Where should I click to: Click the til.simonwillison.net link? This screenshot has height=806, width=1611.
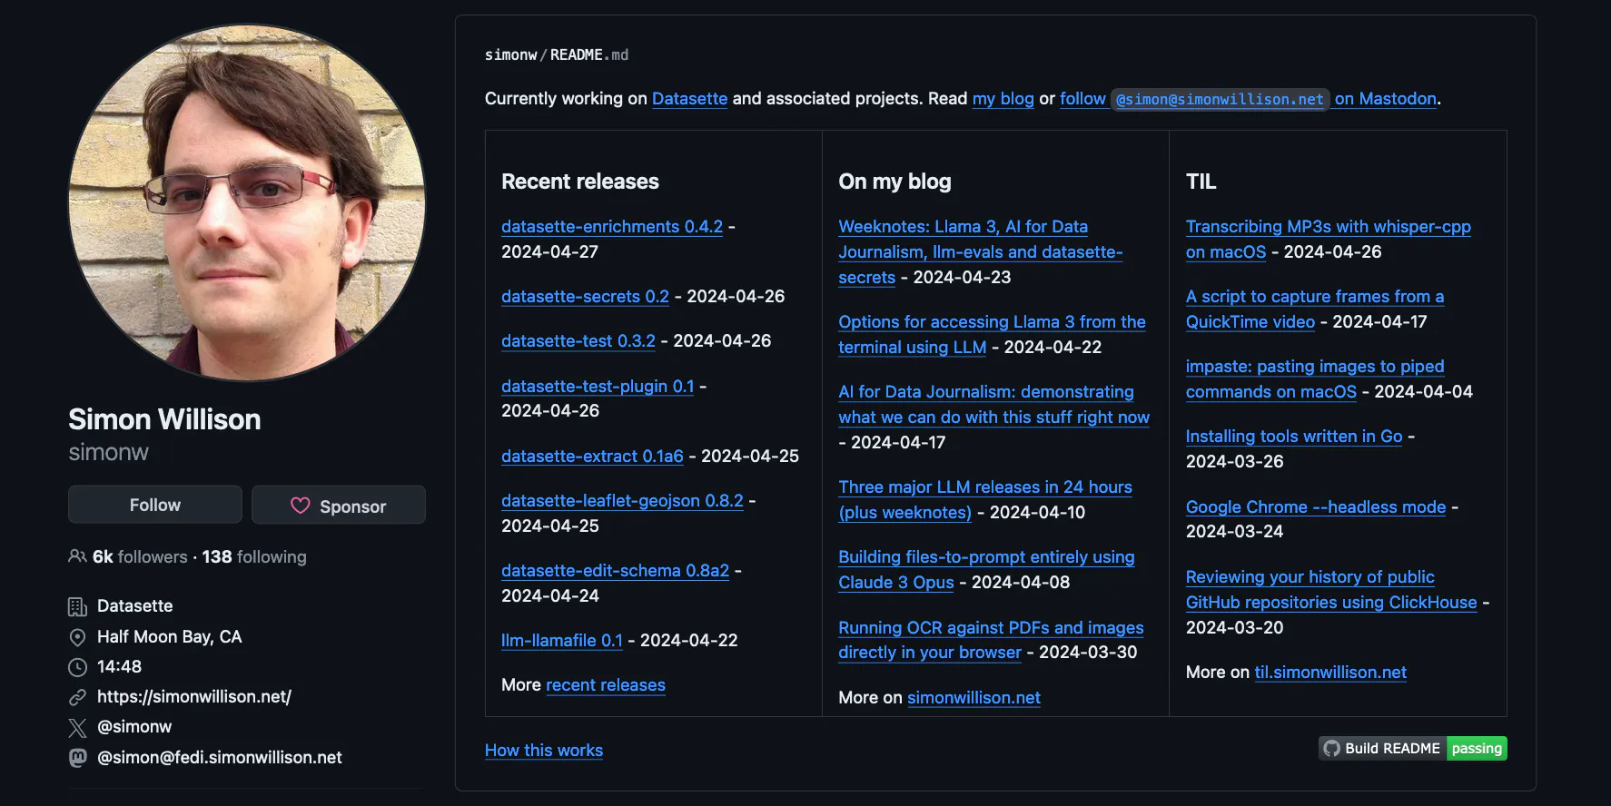coord(1330,673)
